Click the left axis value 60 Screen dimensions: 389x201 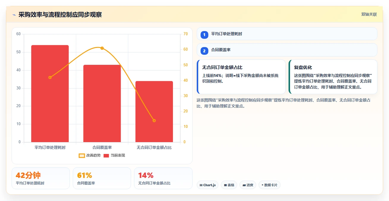18,34
